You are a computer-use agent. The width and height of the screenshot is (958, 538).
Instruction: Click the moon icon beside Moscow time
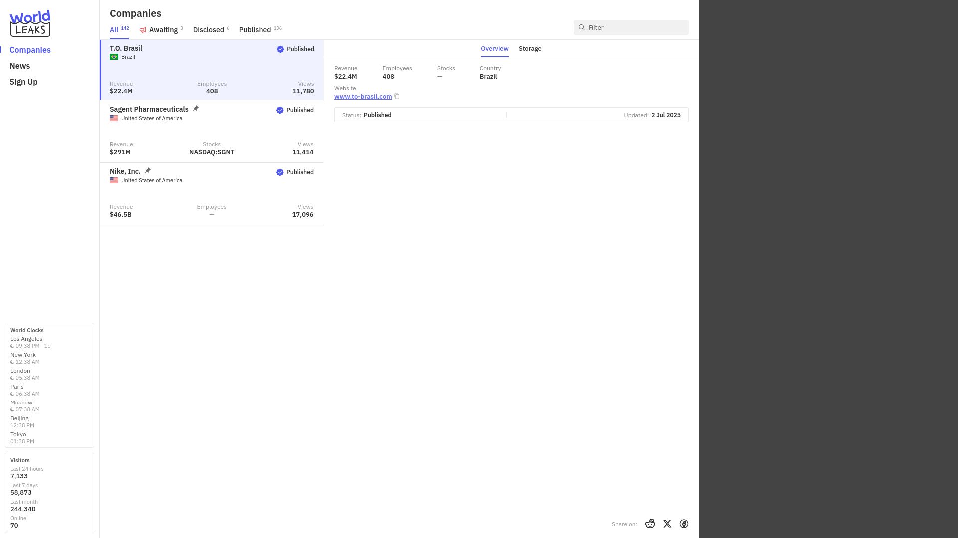coord(12,410)
